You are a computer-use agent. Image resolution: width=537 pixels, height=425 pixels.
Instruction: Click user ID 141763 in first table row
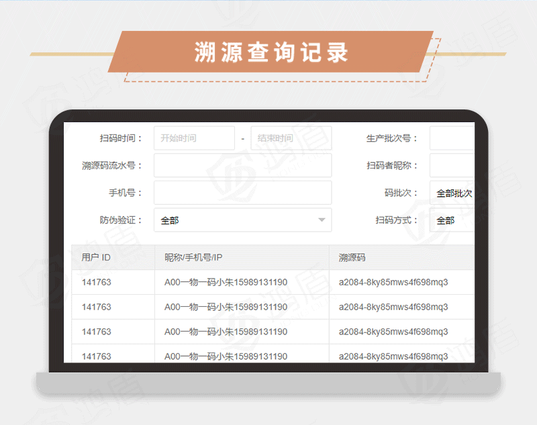pos(97,283)
